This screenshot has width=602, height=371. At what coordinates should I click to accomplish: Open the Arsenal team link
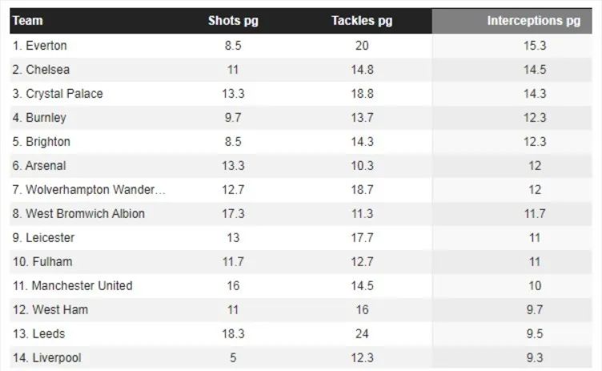coord(46,166)
